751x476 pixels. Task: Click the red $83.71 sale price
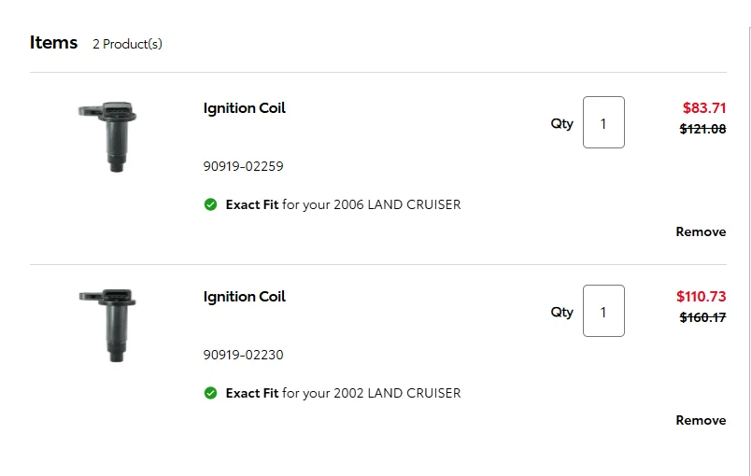click(704, 108)
